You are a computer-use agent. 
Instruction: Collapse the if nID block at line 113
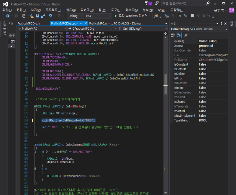[35, 152]
